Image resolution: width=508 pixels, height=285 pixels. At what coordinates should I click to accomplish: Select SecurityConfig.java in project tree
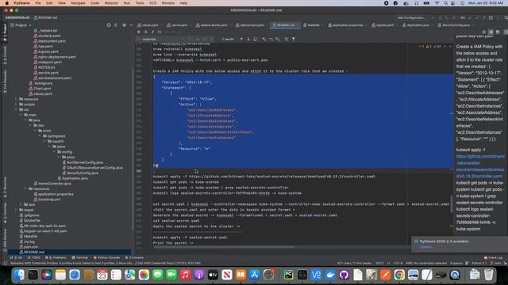79,173
